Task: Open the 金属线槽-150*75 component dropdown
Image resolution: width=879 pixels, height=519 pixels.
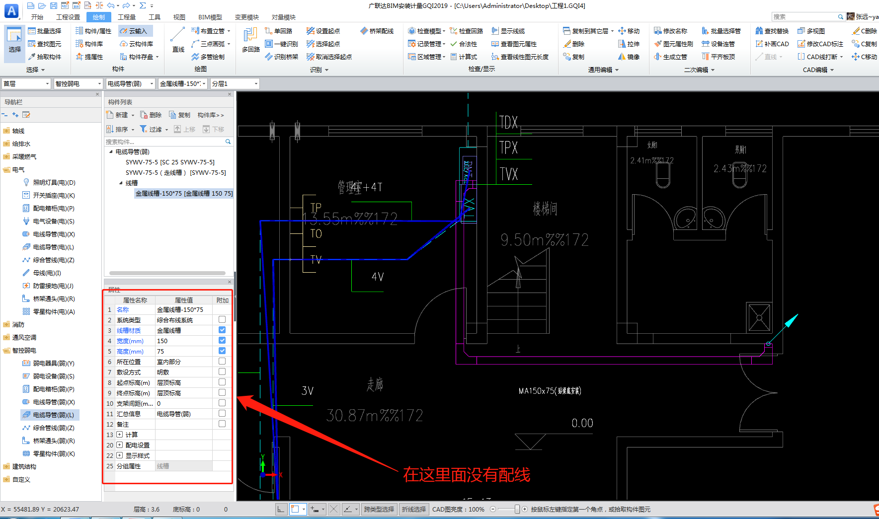Action: 182,83
